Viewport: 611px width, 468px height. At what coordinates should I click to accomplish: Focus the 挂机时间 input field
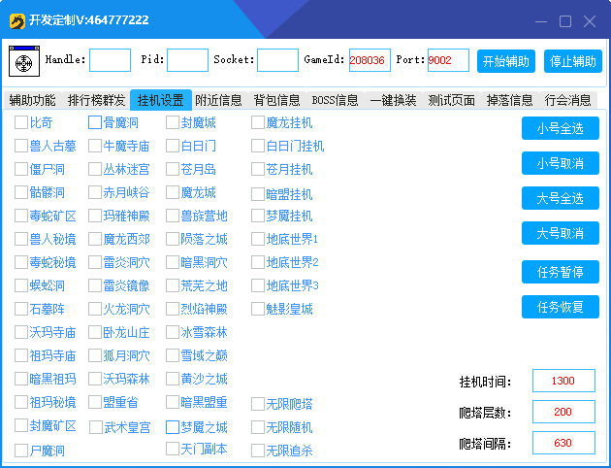tap(562, 382)
